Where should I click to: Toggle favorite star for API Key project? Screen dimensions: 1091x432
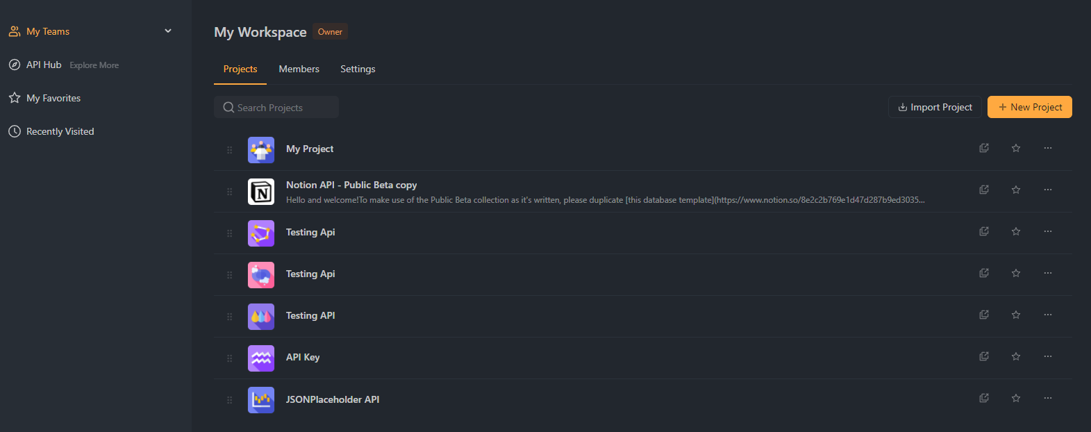coord(1016,356)
